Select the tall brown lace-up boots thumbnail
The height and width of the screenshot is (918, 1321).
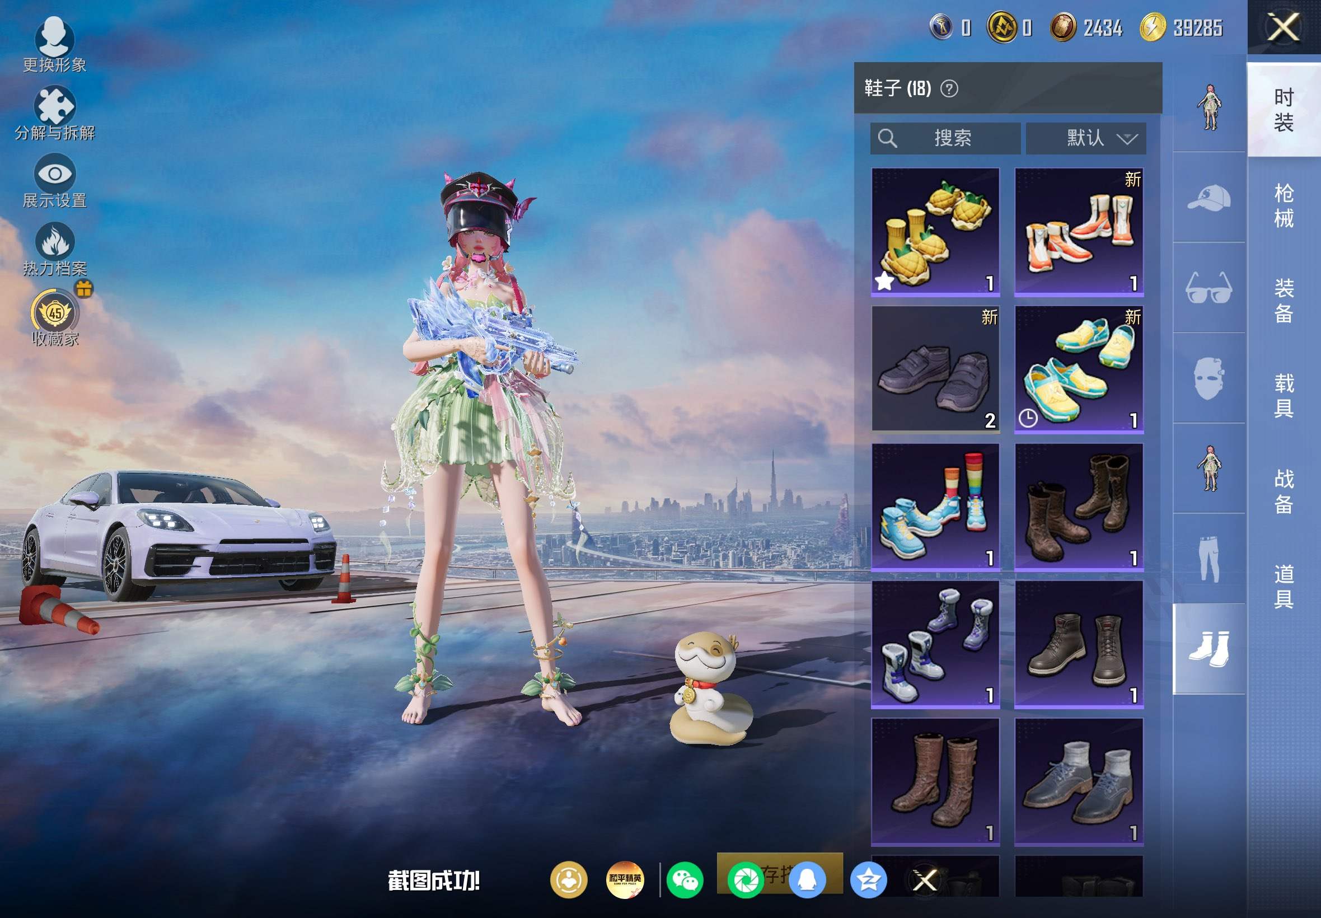[x=1079, y=507]
